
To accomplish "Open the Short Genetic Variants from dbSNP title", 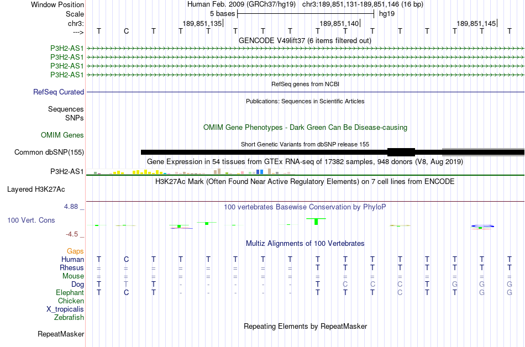I will coord(305,144).
